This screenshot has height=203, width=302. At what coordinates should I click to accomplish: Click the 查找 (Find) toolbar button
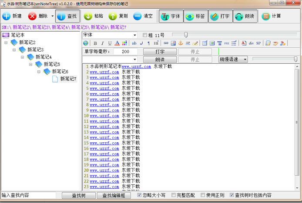[x=68, y=16]
